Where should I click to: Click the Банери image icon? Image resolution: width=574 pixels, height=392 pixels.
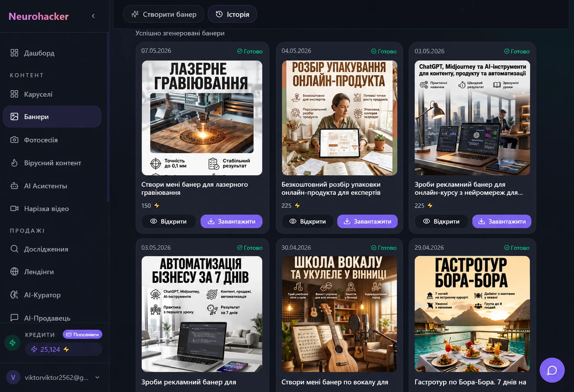(14, 117)
